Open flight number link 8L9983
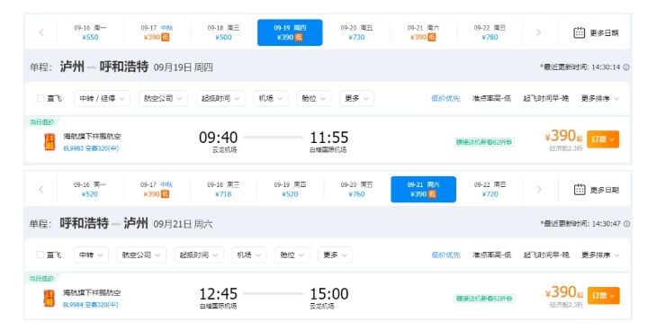 (74, 148)
